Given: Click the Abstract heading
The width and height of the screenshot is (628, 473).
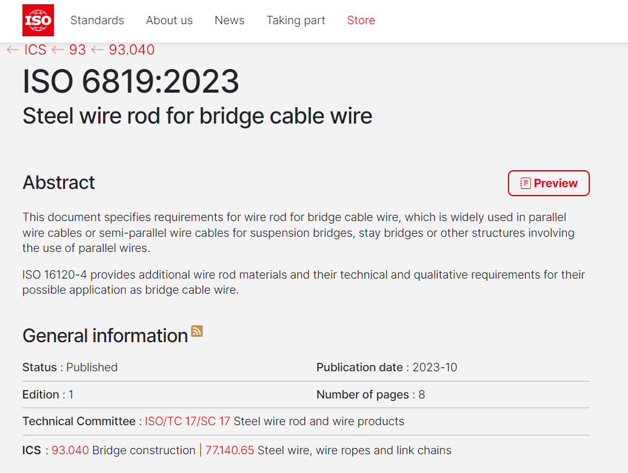Looking at the screenshot, I should [x=59, y=182].
